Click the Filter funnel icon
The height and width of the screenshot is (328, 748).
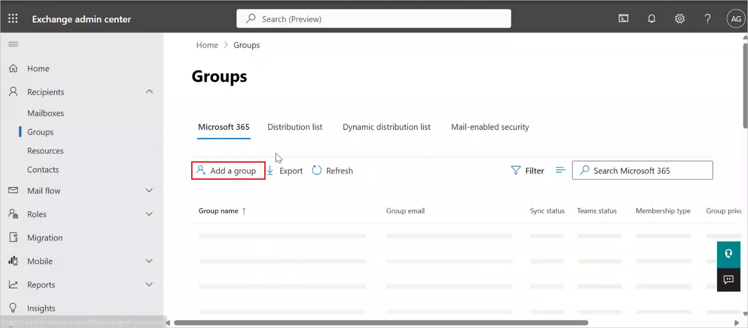tap(516, 170)
